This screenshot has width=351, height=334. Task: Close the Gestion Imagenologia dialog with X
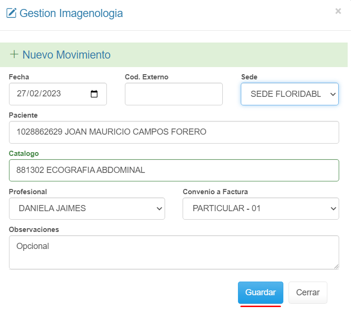tap(338, 11)
